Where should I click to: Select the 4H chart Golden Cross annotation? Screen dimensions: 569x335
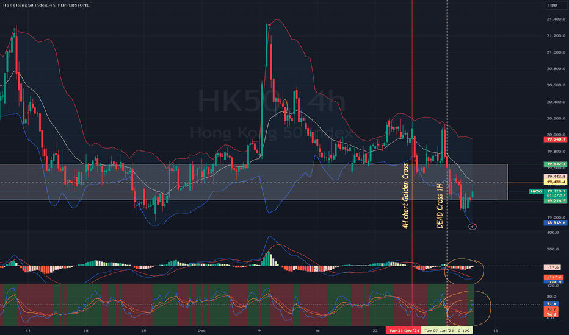[x=406, y=196]
